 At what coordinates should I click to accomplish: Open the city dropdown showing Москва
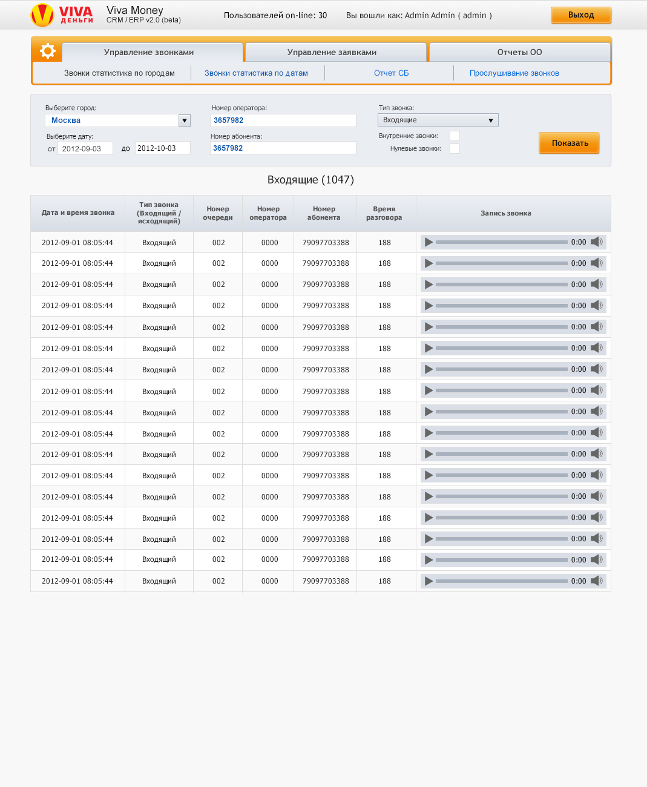[117, 120]
